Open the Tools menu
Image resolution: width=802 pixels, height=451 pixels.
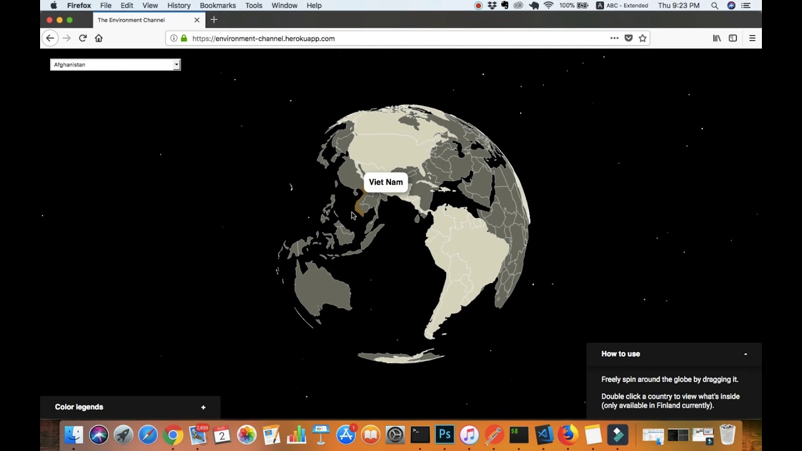pyautogui.click(x=254, y=6)
